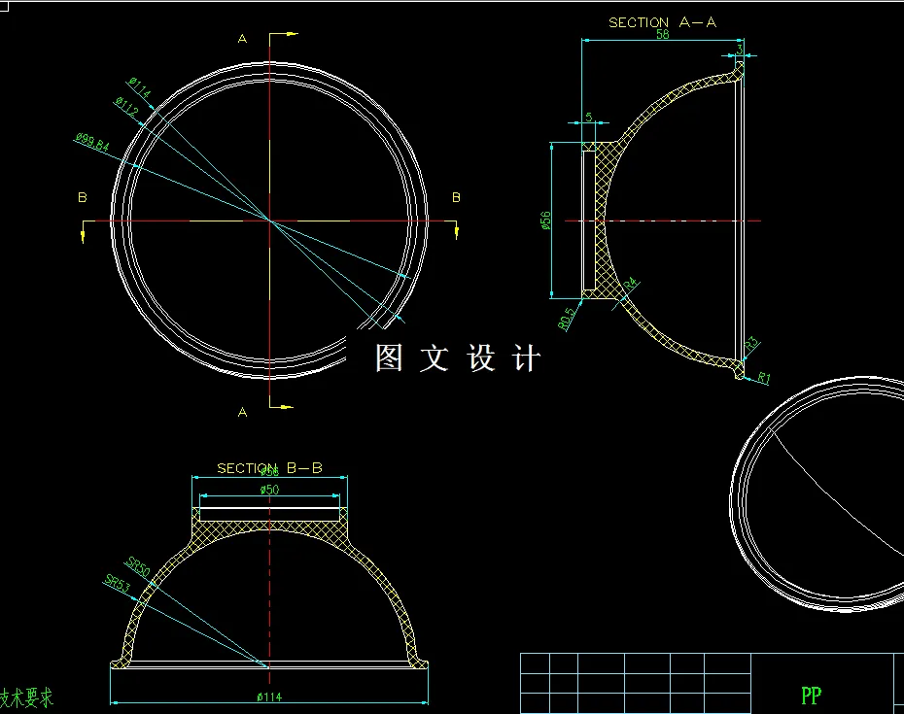This screenshot has width=904, height=714.
Task: Select the ø114 diameter label on the circular view
Action: click(140, 87)
